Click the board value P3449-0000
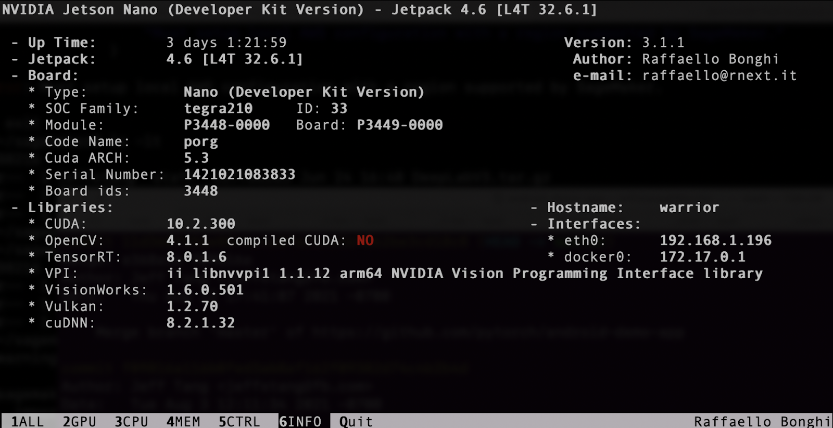 tap(399, 125)
